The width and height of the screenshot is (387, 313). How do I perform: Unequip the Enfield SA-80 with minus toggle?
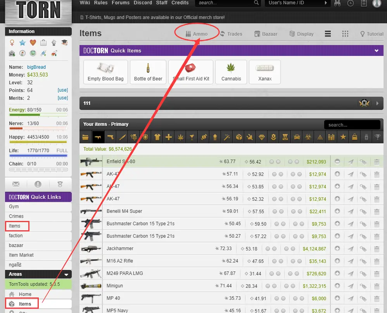tap(337, 162)
